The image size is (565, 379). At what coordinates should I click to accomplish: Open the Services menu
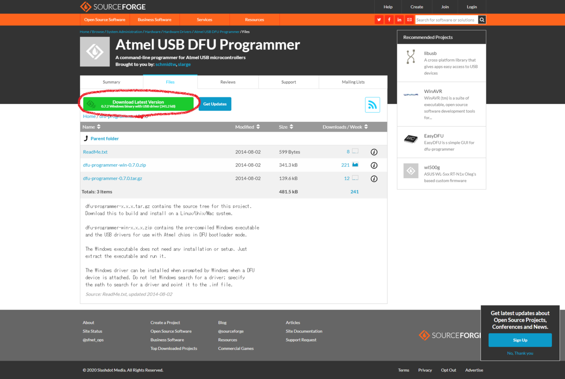204,20
